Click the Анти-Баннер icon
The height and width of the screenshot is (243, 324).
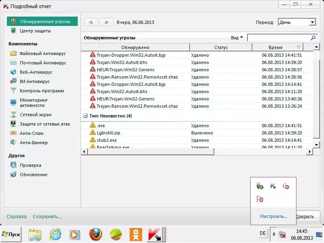tap(13, 143)
